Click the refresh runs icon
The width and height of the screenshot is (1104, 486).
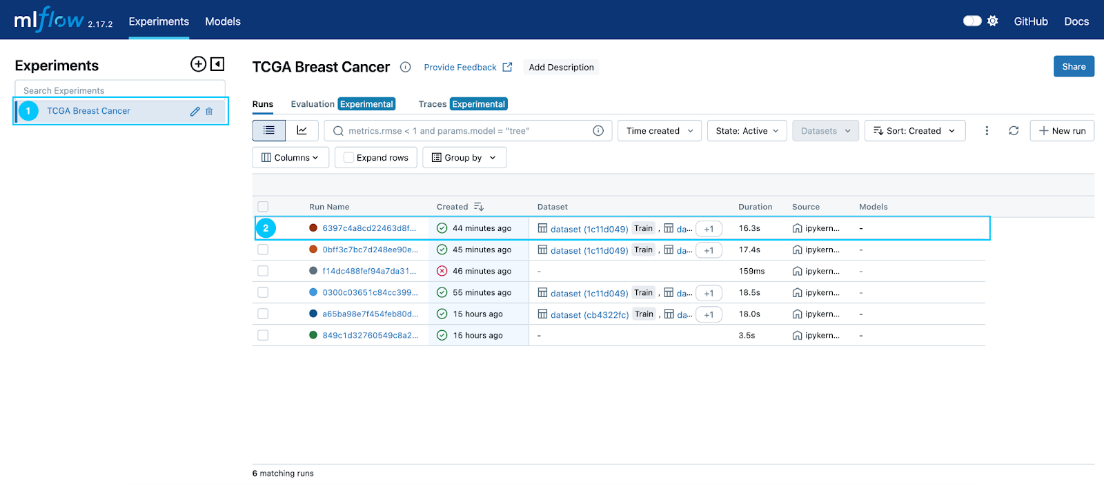pos(1014,131)
